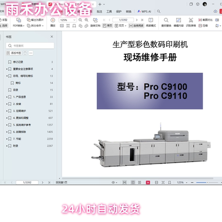
Task: Open bookmark panel more options (…)
Action: point(31,53)
